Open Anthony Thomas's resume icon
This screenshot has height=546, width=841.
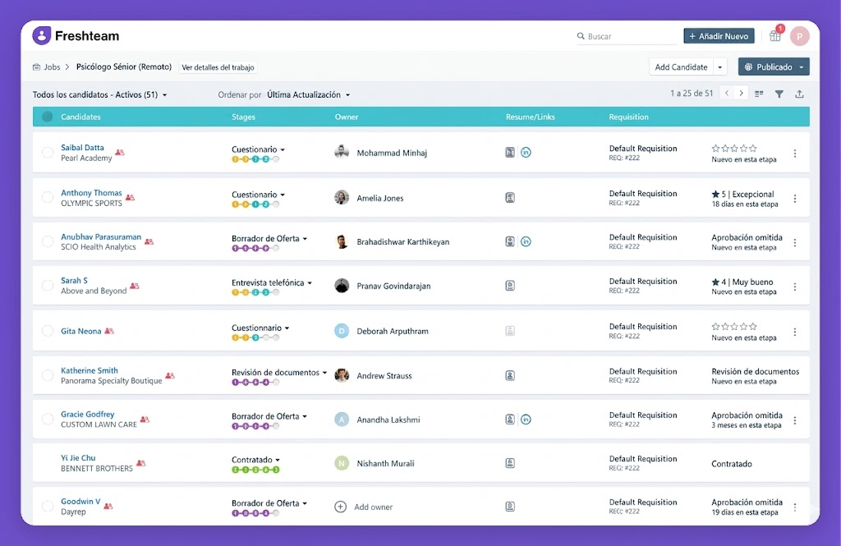[x=510, y=197]
